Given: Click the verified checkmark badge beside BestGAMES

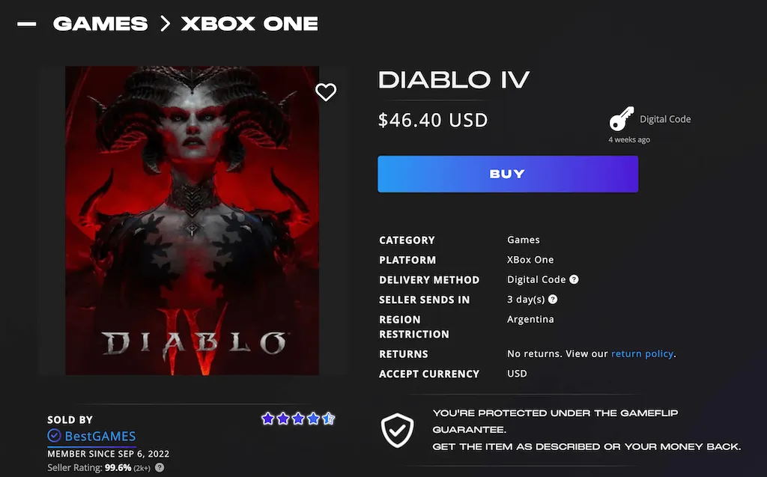Looking at the screenshot, I should (x=54, y=435).
